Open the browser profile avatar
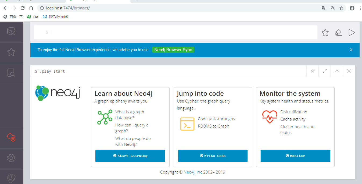Image resolution: width=362 pixels, height=184 pixels. pyautogui.click(x=352, y=8)
